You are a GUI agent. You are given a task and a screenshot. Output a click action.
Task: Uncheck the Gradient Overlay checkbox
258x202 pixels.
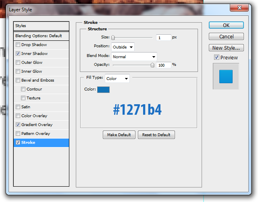(18, 125)
